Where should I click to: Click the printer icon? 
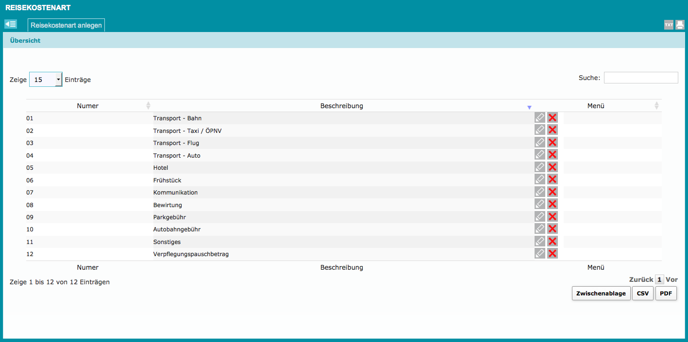(680, 25)
